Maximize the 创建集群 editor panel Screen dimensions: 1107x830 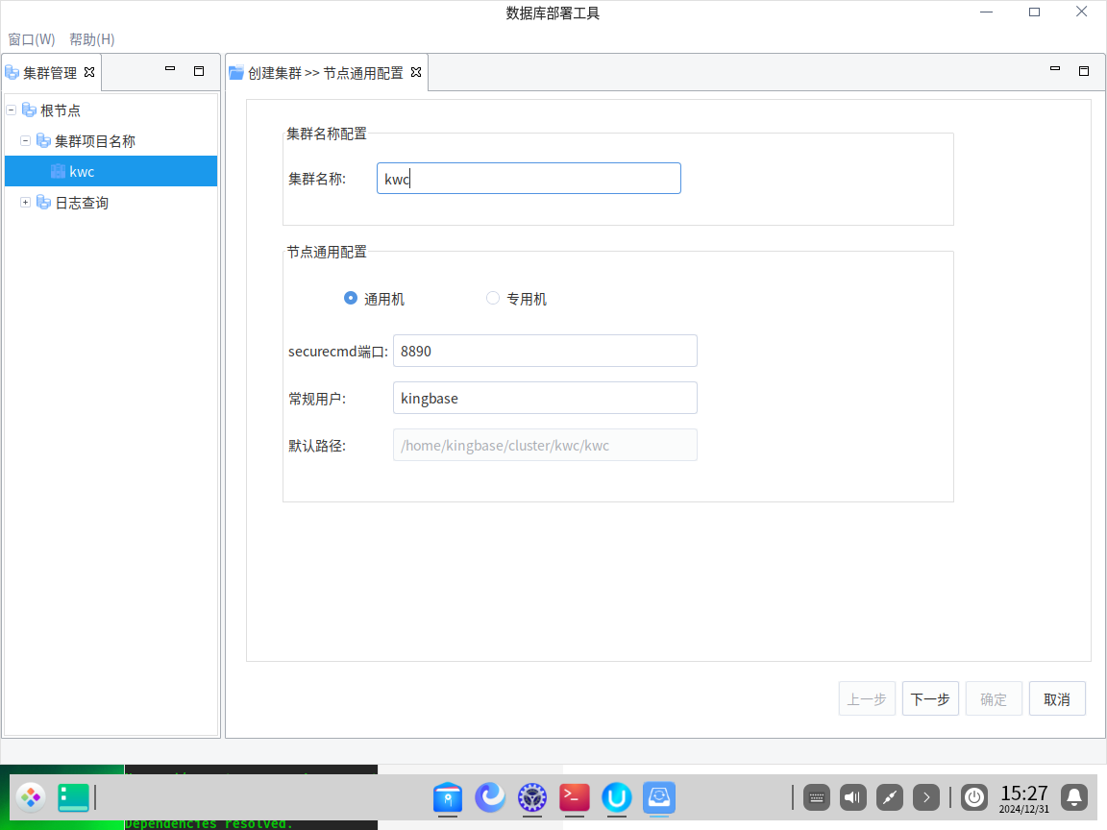(1083, 70)
